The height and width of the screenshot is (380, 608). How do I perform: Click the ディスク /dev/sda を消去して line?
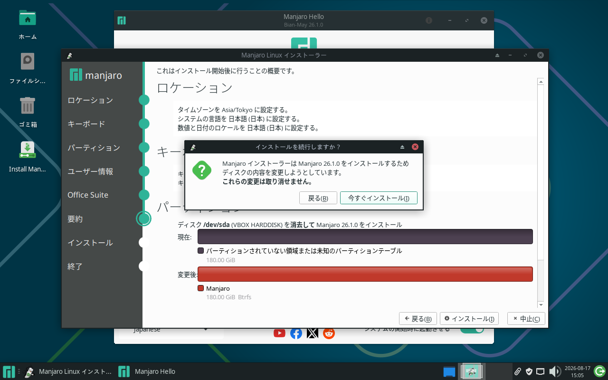click(x=290, y=225)
